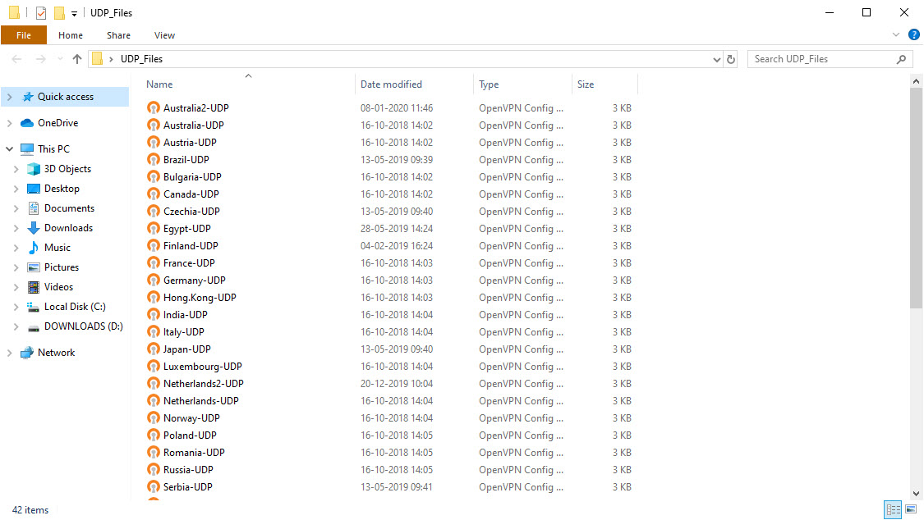Viewport: 924px width, 520px height.
Task: Click the Desktop folder icon in sidebar
Action: point(34,189)
